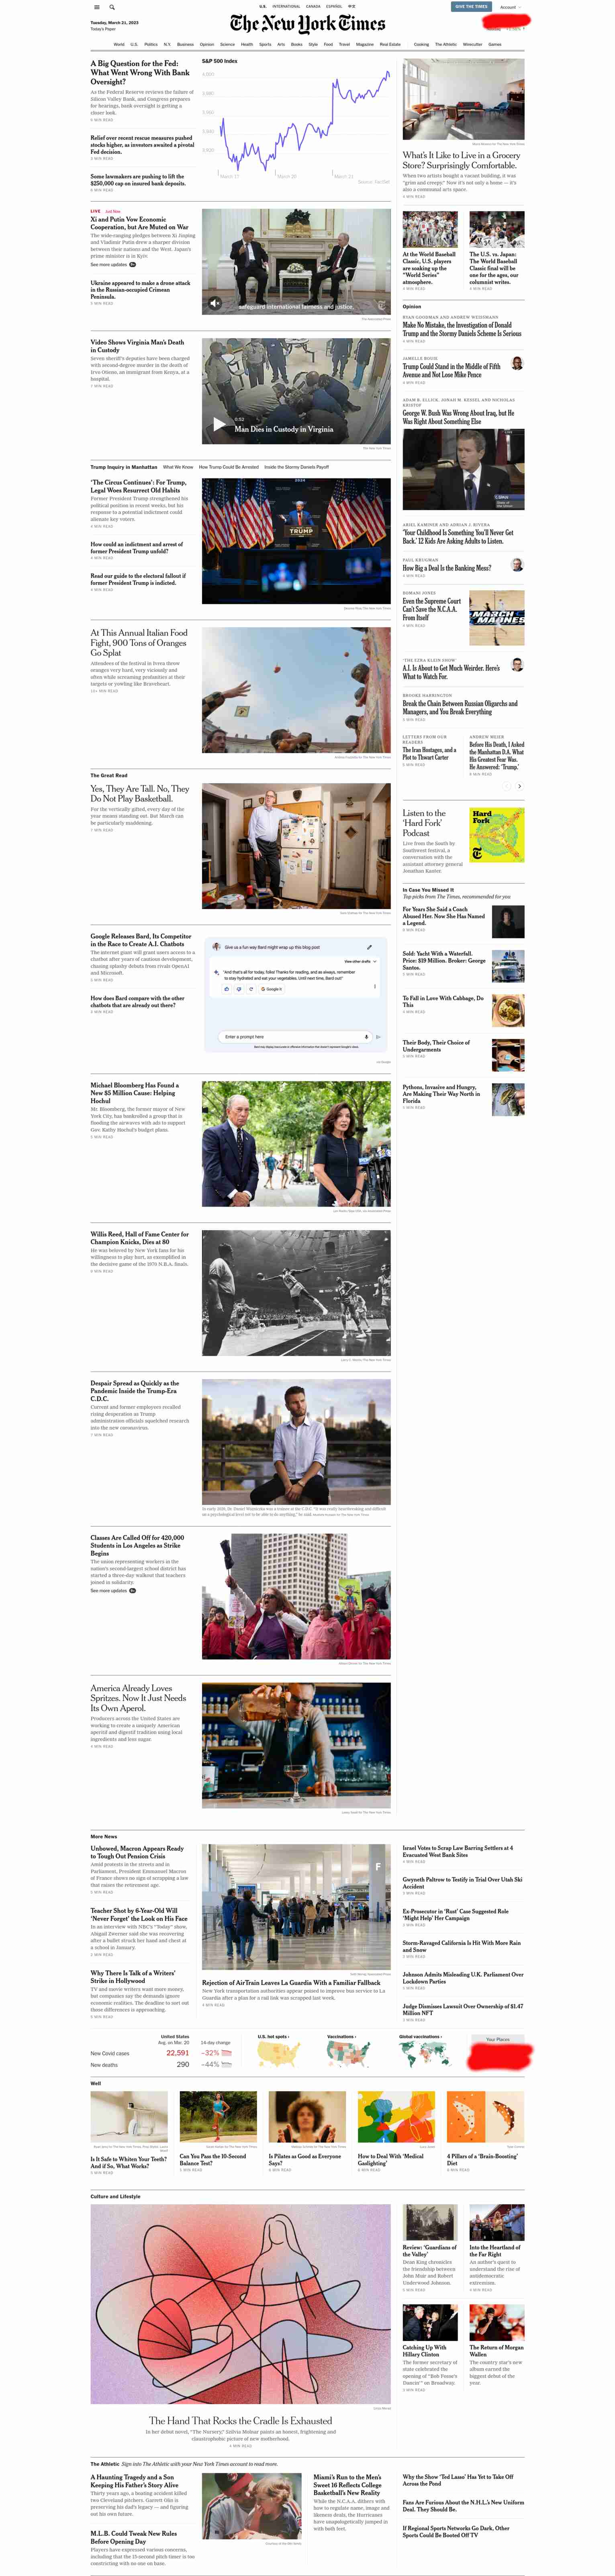Expand the Account dropdown
Image resolution: width=615 pixels, height=2576 pixels.
(x=510, y=7)
